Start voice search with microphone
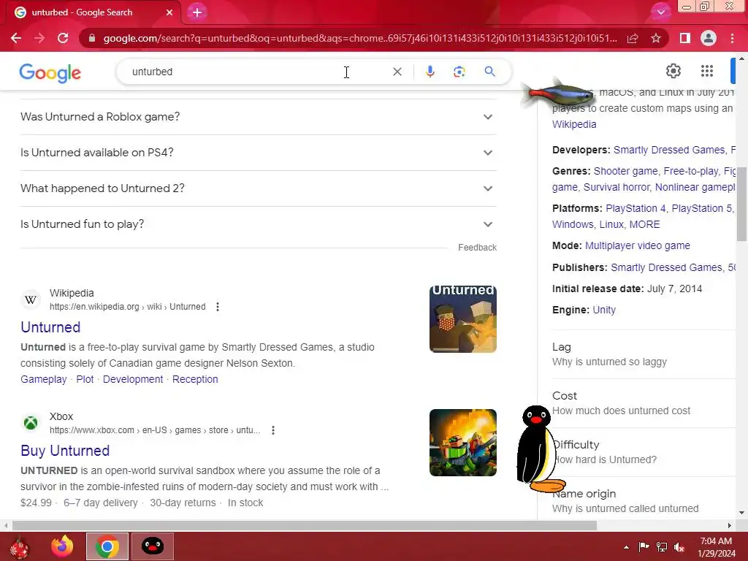The image size is (748, 561). tap(430, 72)
